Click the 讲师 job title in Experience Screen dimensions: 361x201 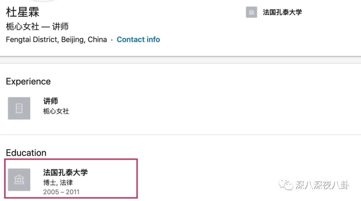50,101
